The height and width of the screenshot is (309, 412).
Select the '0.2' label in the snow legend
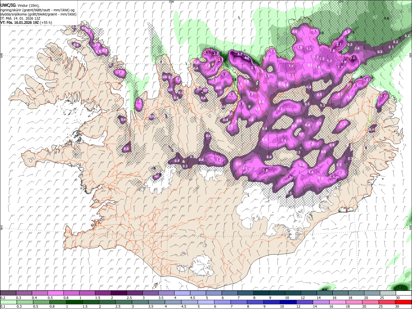pyautogui.click(x=3, y=298)
